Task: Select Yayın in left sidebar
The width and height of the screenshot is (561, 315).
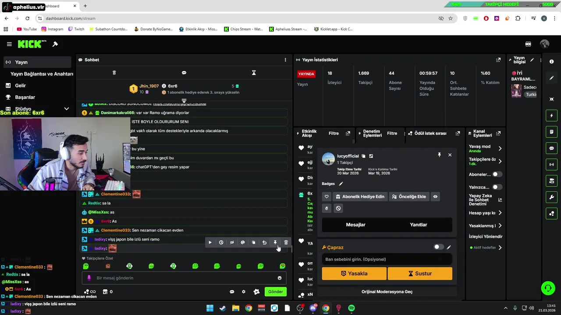Action: (37, 62)
